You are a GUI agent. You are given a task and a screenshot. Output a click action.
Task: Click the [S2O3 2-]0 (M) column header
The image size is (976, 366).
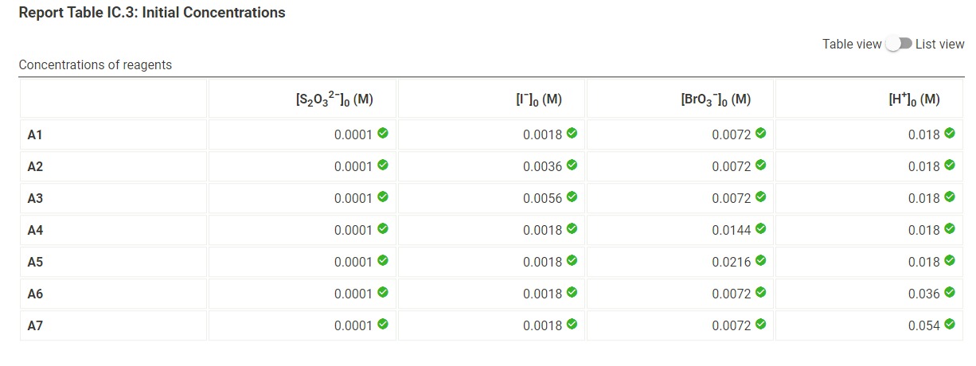coord(334,99)
